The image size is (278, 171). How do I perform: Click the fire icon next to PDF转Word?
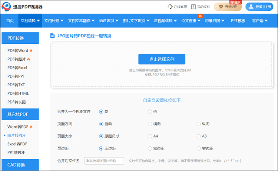tap(31, 51)
